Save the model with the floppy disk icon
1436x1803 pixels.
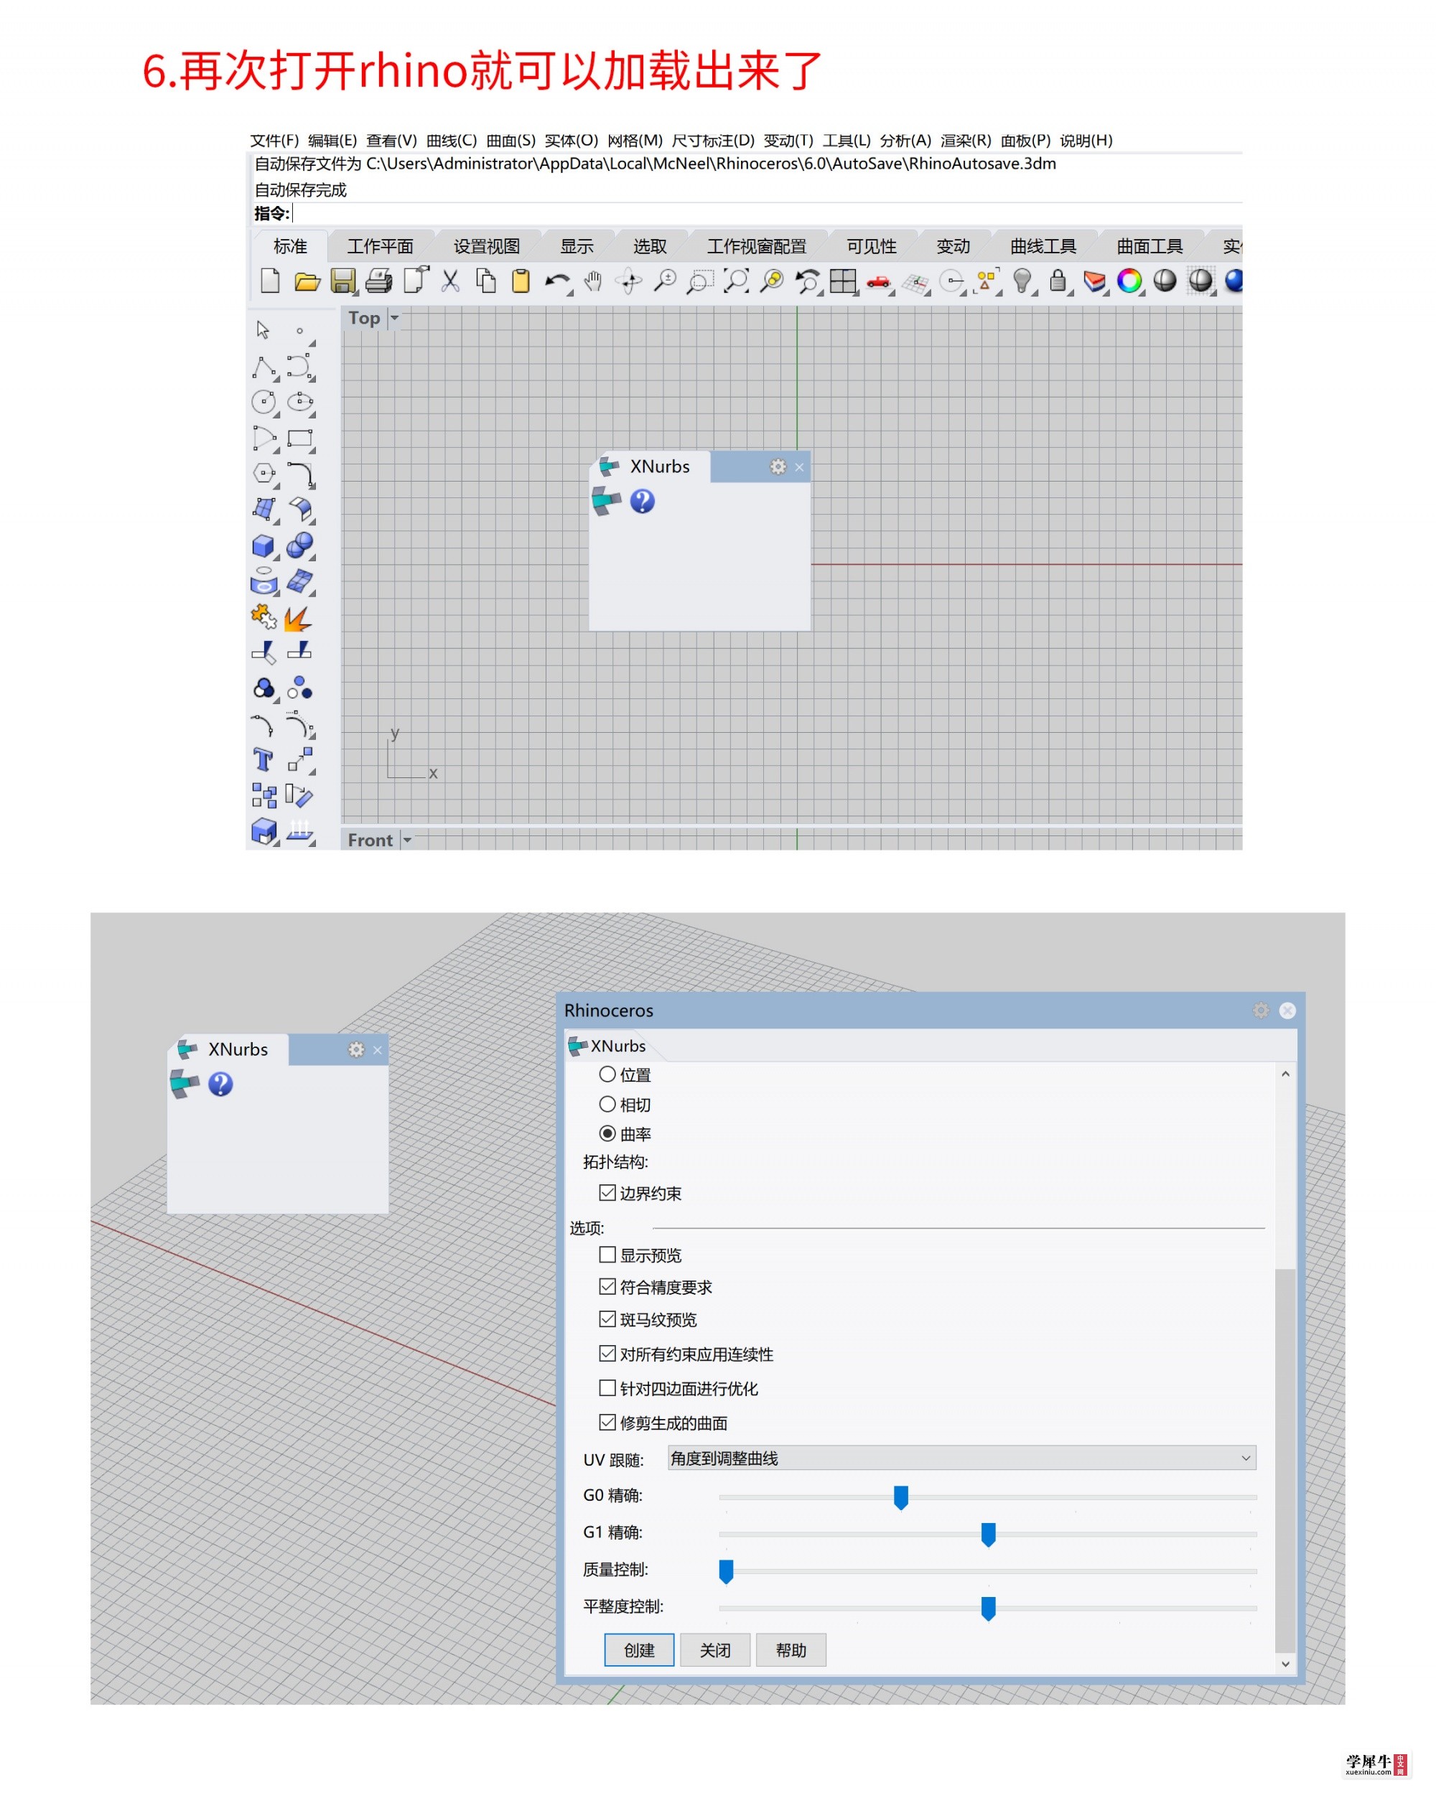pos(343,281)
